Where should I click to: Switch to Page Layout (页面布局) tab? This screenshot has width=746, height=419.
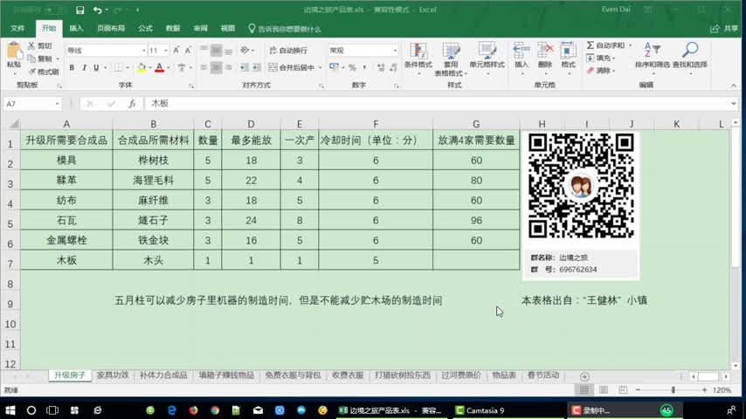[x=111, y=29]
